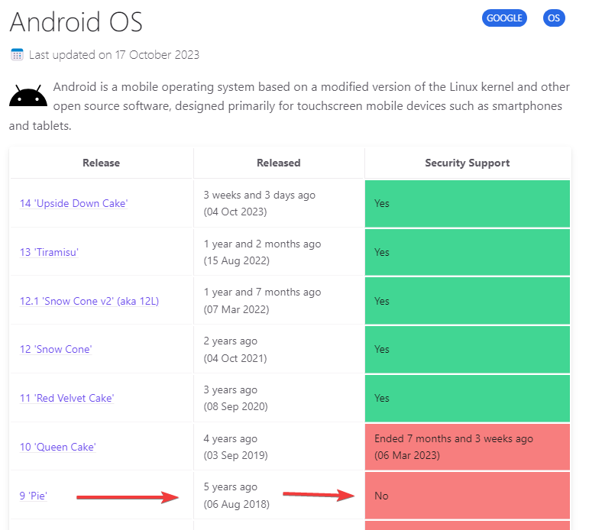Image resolution: width=589 pixels, height=530 pixels.
Task: Click the red Ended security cell for Android 10
Action: [468, 447]
